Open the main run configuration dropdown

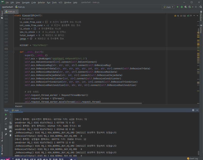pos(168,7)
